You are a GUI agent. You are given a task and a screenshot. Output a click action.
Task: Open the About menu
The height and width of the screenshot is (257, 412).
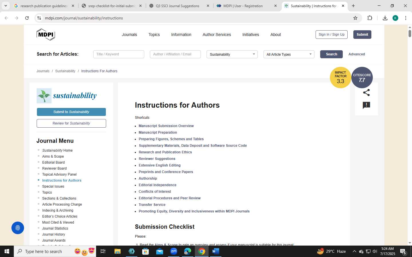(276, 35)
